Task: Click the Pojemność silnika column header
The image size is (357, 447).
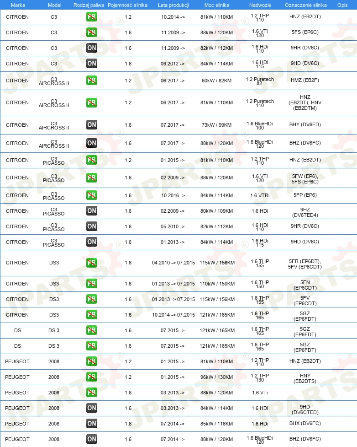Action: (x=127, y=5)
